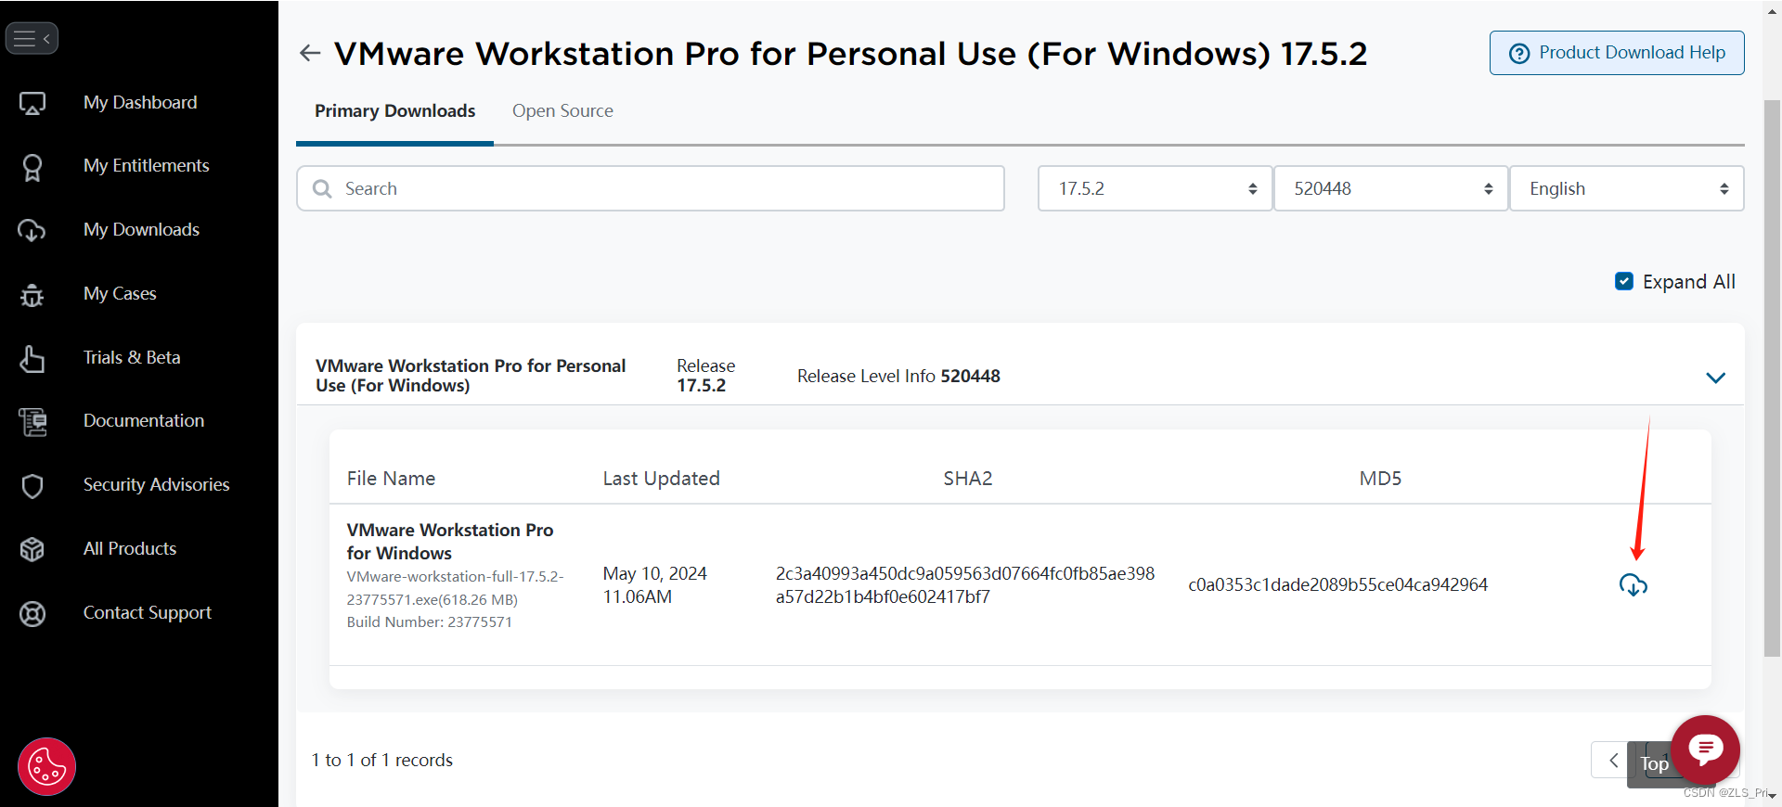1782x807 pixels.
Task: Click the page title VMware Workstation Pro 17.5.2
Action: pyautogui.click(x=850, y=54)
